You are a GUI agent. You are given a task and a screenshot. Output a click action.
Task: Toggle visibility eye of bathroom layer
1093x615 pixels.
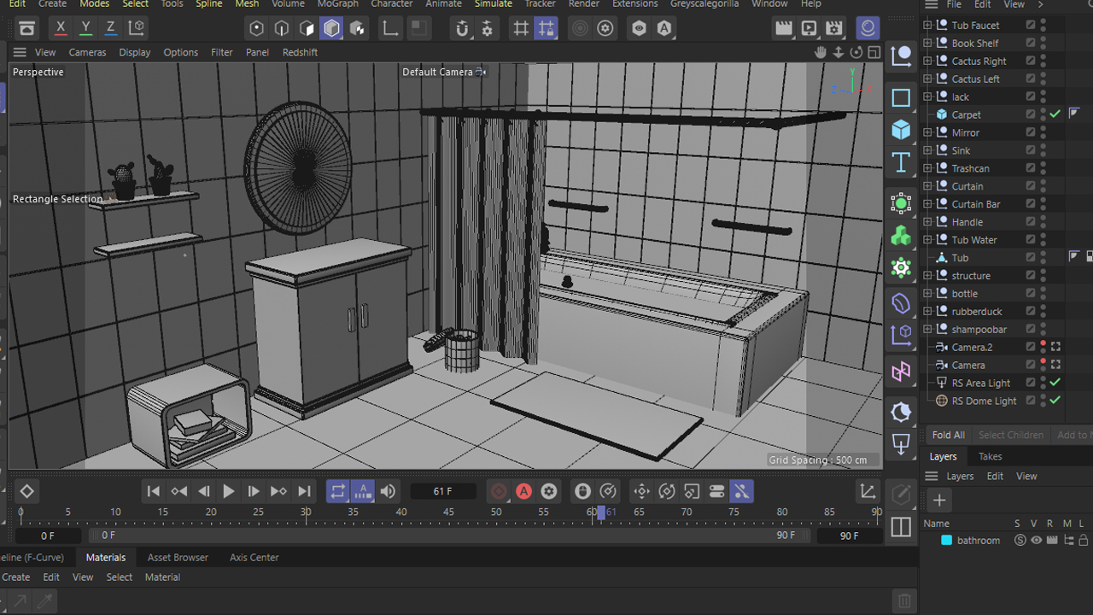(1037, 541)
